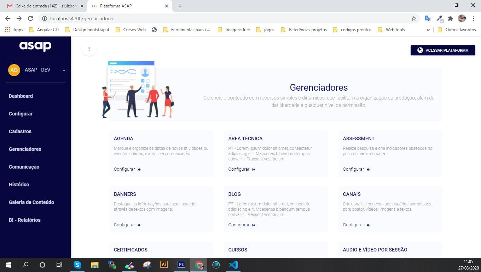Open Referências projetos bookmark folder
Screen dimensions: 481x272
(304, 30)
